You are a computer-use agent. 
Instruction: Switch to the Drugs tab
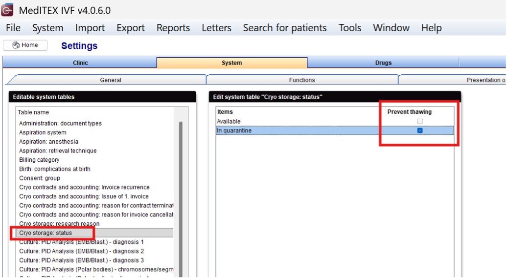[383, 63]
